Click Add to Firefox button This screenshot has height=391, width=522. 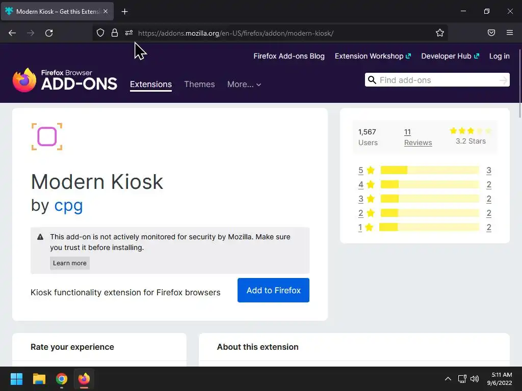(x=273, y=290)
